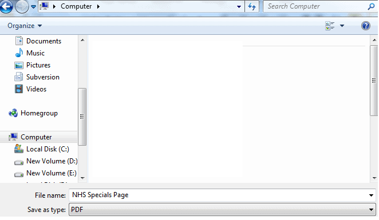
Task: Click the Music note icon
Action: tap(19, 53)
